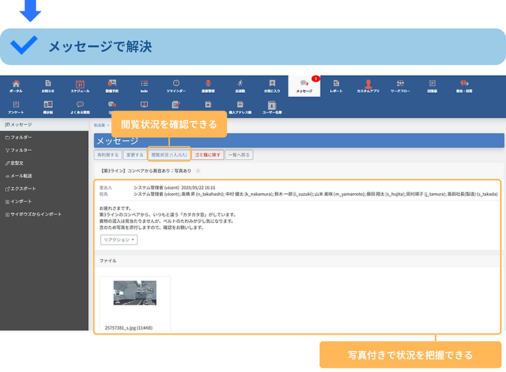This screenshot has width=506, height=372.
Task: Click the 再利用する button
Action: coord(109,155)
